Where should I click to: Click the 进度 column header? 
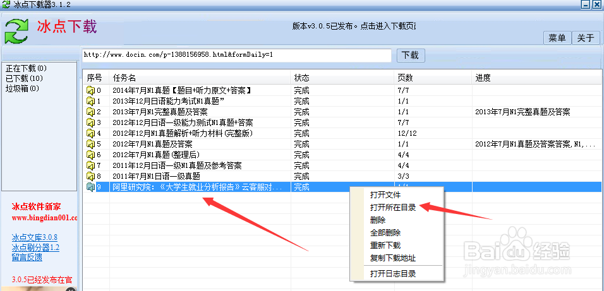[537, 78]
